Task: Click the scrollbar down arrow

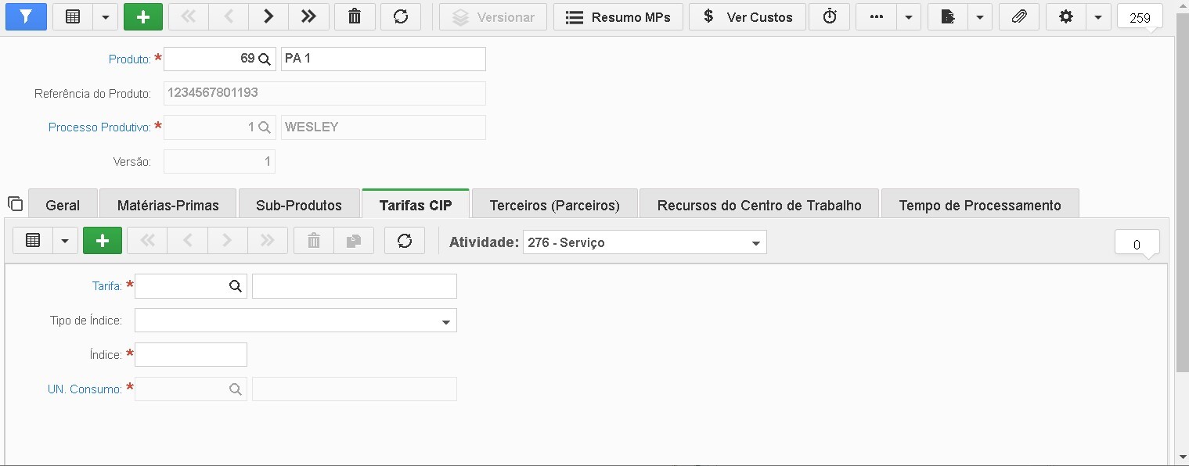Action: point(1182,457)
